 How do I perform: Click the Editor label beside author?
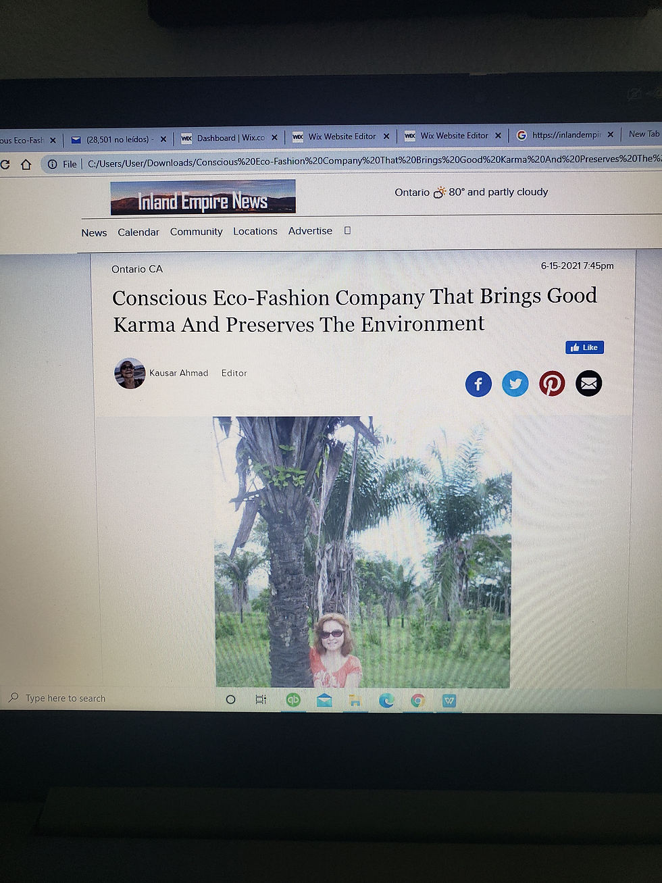tap(234, 373)
